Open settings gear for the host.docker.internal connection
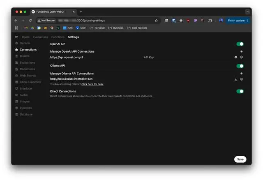This screenshot has height=180, width=263. (x=242, y=79)
